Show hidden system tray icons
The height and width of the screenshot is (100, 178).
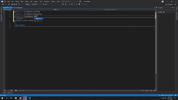161,98
